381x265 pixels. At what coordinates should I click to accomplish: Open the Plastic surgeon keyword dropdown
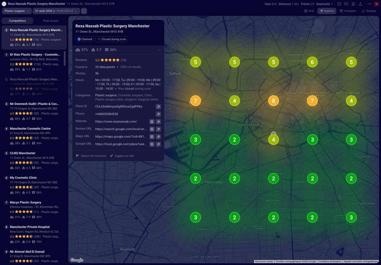pos(17,11)
